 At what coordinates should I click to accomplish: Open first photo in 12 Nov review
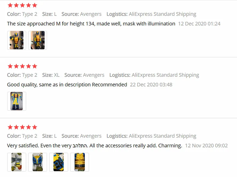click(17, 162)
